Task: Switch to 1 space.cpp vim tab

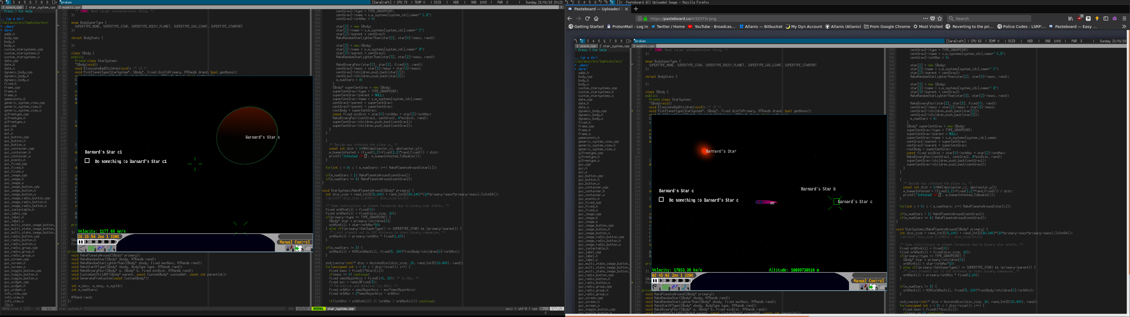Action: (x=12, y=7)
